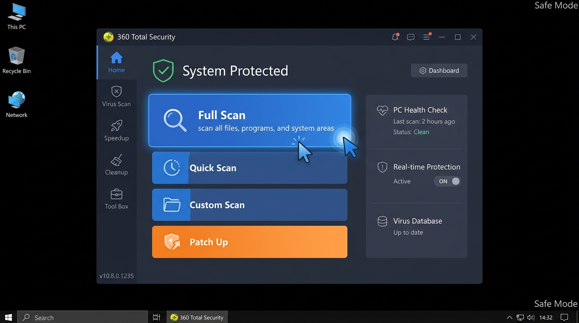Start a Full Scan
The height and width of the screenshot is (323, 579).
[250, 121]
